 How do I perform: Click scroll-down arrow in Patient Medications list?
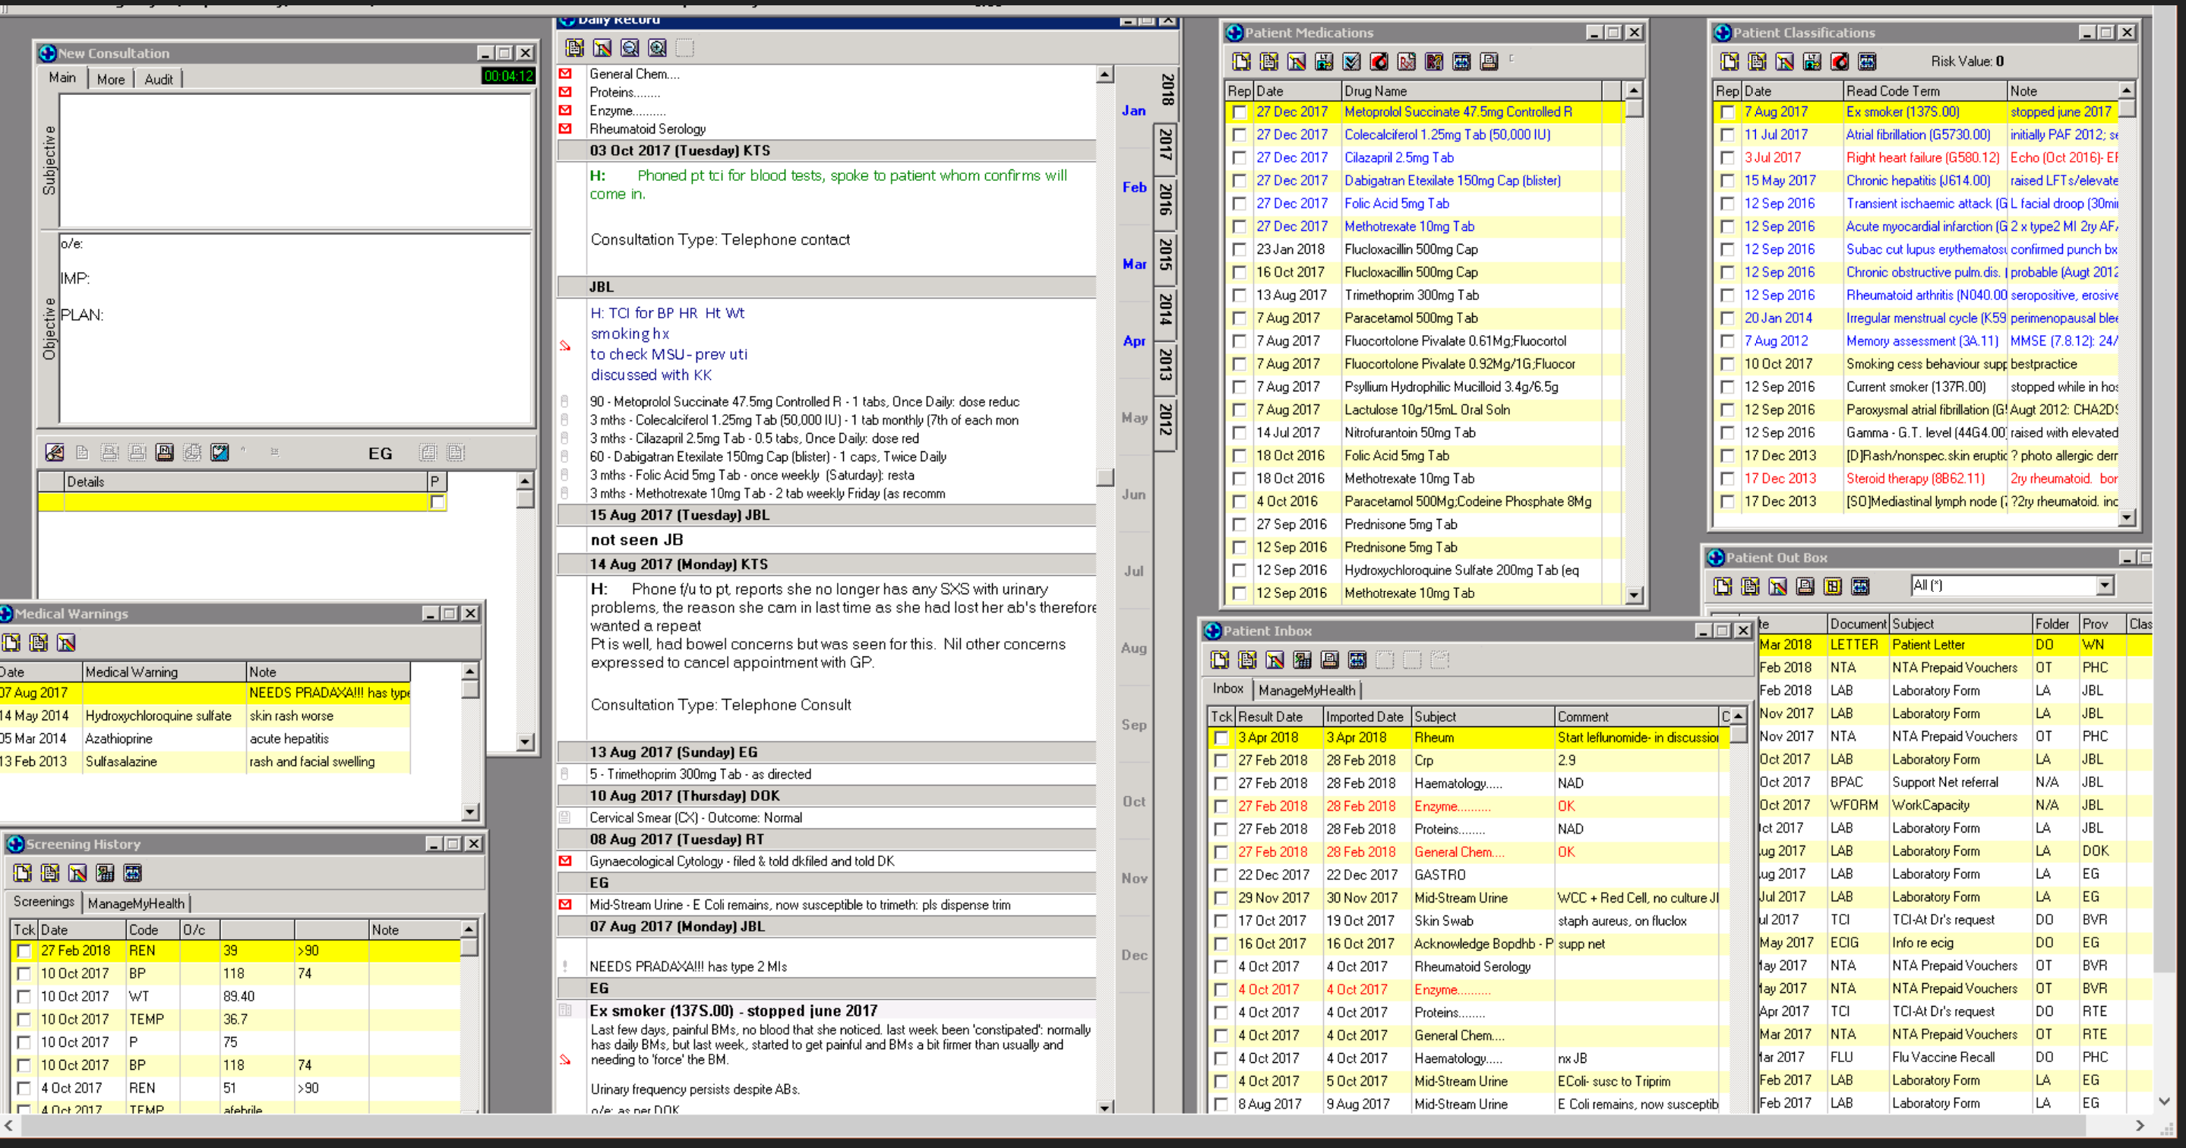[1634, 595]
